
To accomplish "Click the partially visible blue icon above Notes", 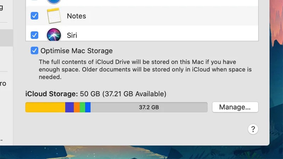I will pos(54,2).
